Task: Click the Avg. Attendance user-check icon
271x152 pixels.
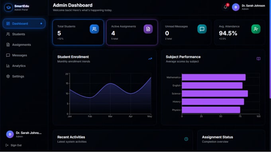Action: [x=256, y=29]
